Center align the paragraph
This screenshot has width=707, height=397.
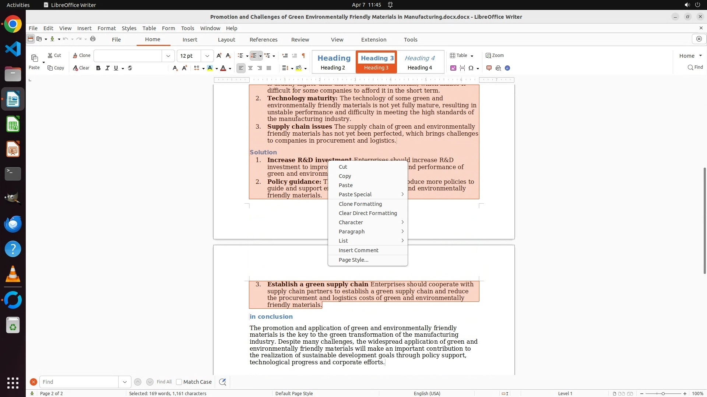point(250,68)
